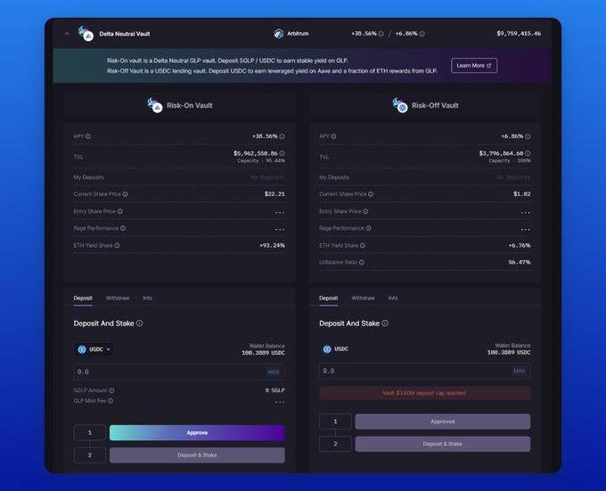This screenshot has width=606, height=491.
Task: Click info icon next to Risk-Off Utilization Ratio
Action: pyautogui.click(x=362, y=262)
